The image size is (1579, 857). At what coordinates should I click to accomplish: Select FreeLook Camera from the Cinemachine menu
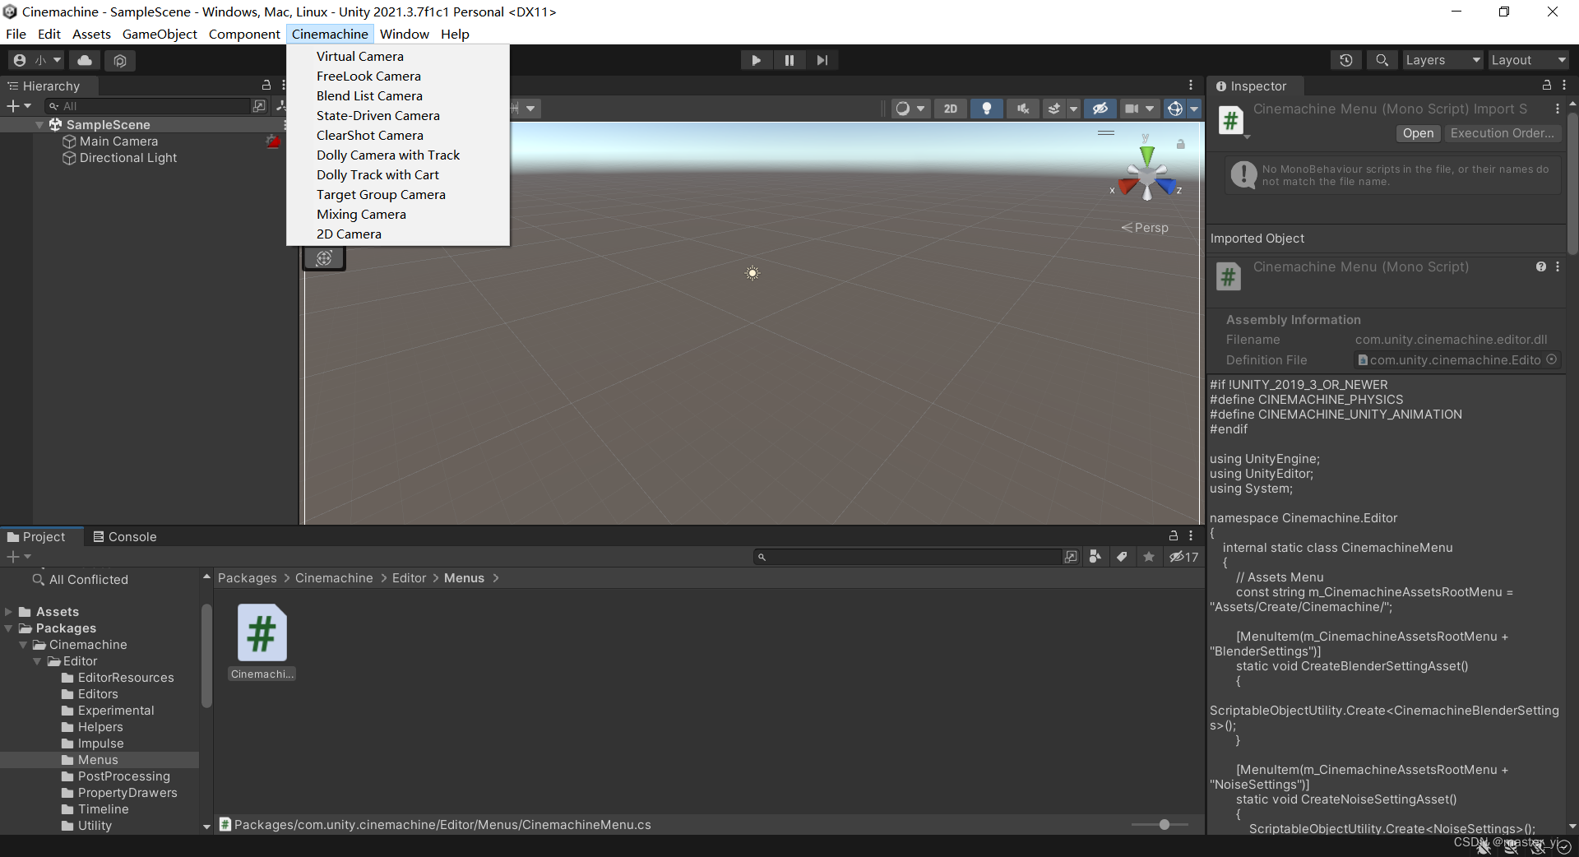368,76
